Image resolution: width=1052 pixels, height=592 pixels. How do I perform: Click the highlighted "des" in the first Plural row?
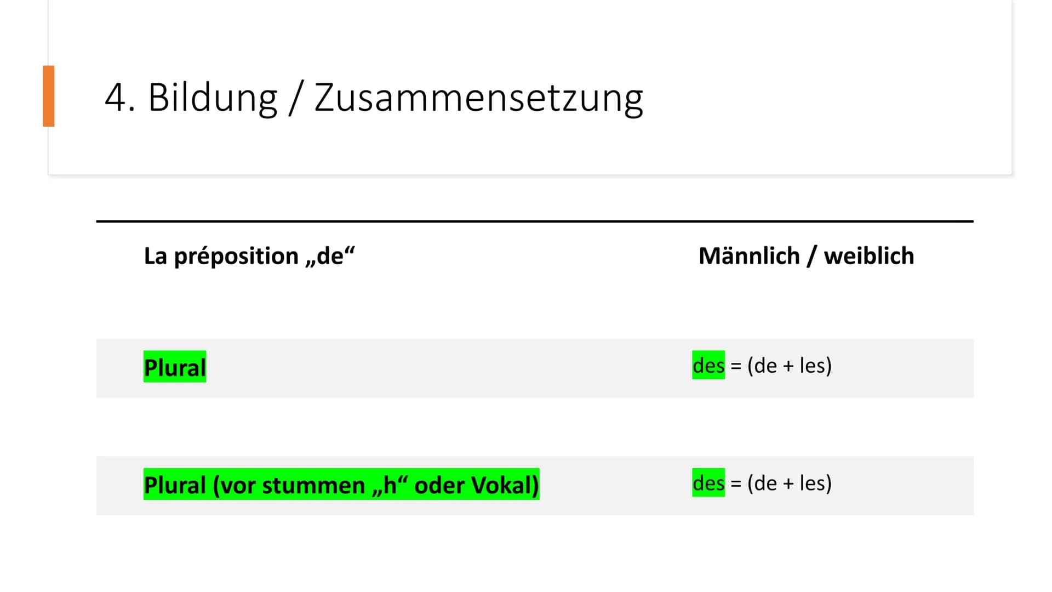tap(708, 366)
